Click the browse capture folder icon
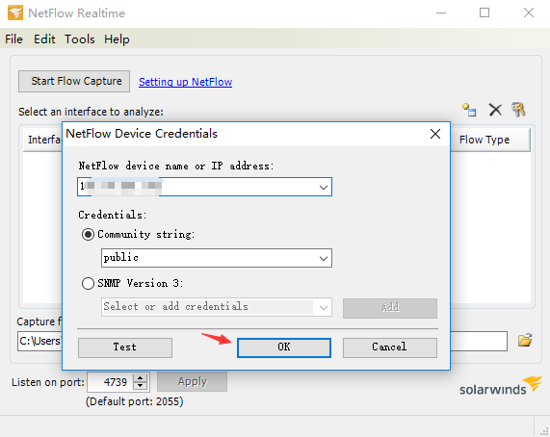 (525, 341)
